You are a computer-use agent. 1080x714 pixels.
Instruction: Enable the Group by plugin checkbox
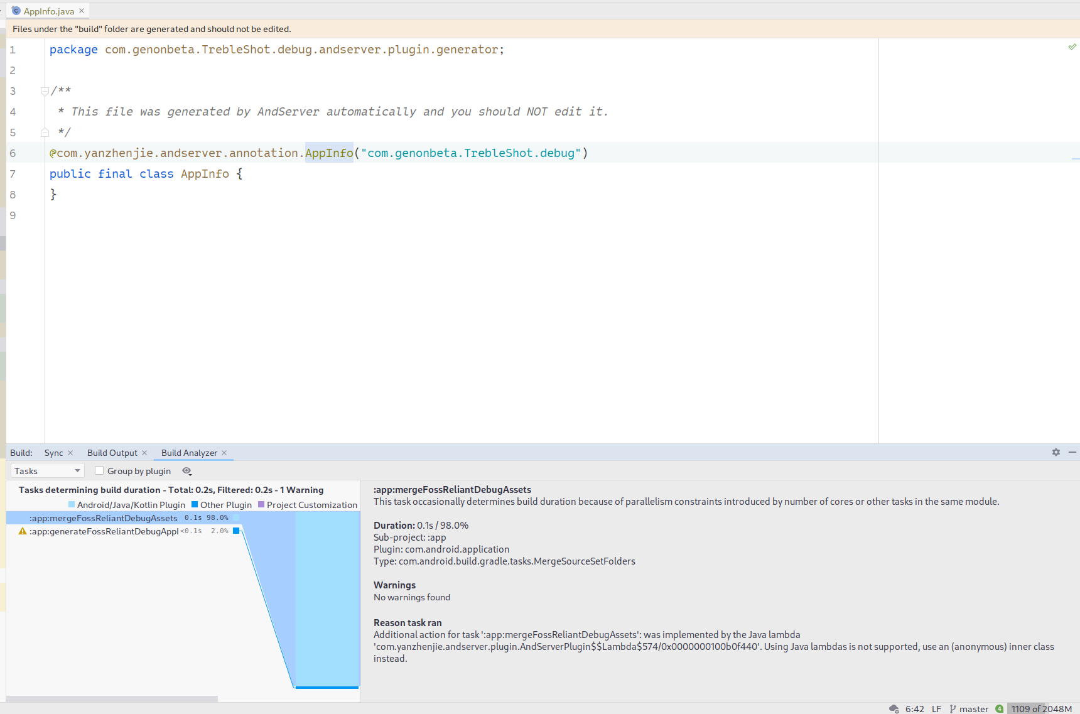tap(99, 470)
